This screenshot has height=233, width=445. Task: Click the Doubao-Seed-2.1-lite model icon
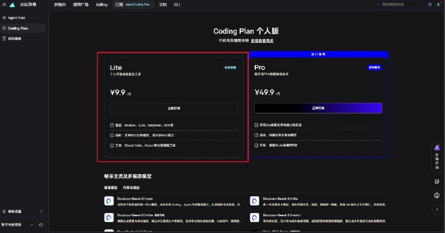point(255,201)
